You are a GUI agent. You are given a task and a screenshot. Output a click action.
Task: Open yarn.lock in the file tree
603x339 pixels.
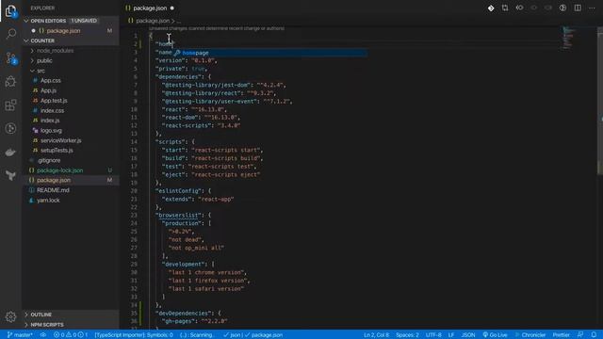[x=48, y=201]
